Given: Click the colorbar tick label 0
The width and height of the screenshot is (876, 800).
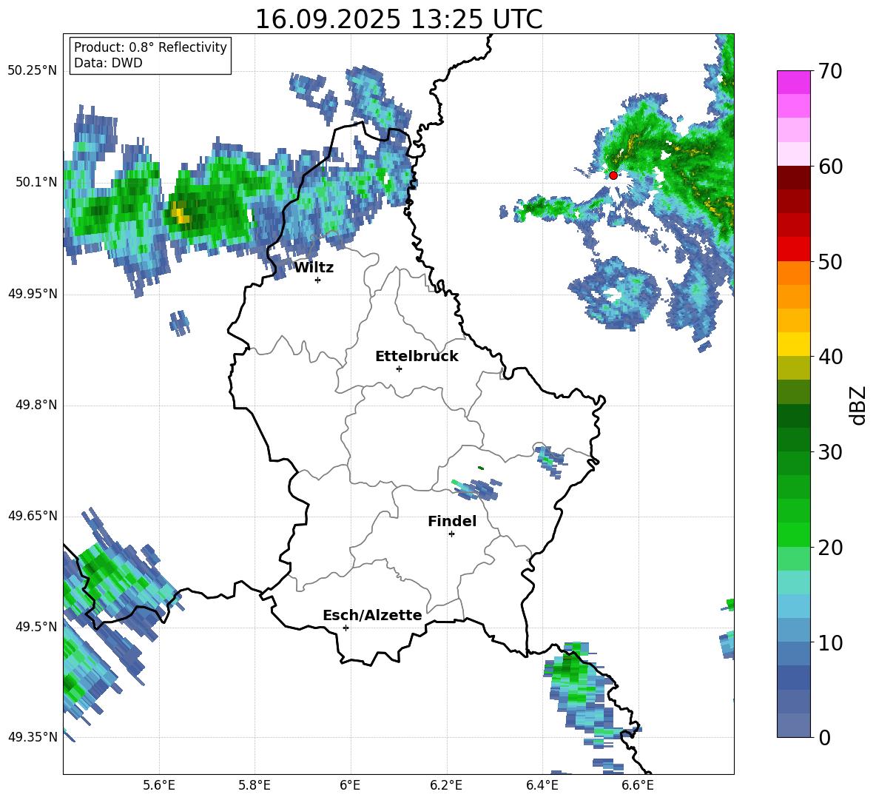Looking at the screenshot, I should (824, 737).
